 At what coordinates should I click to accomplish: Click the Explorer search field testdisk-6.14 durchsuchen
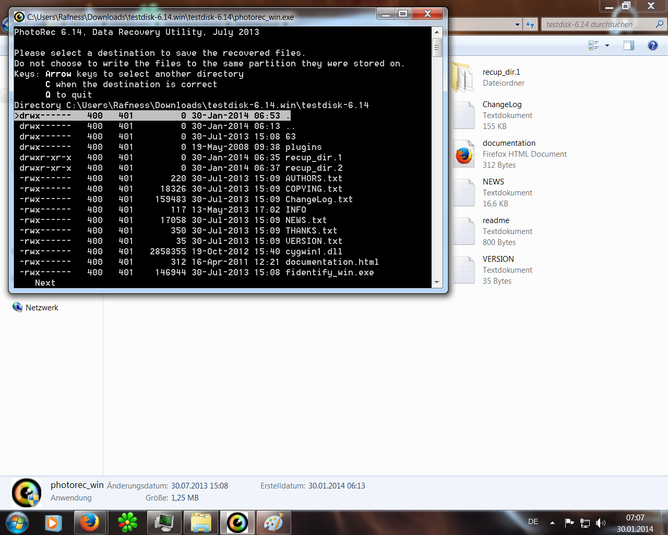pyautogui.click(x=598, y=24)
